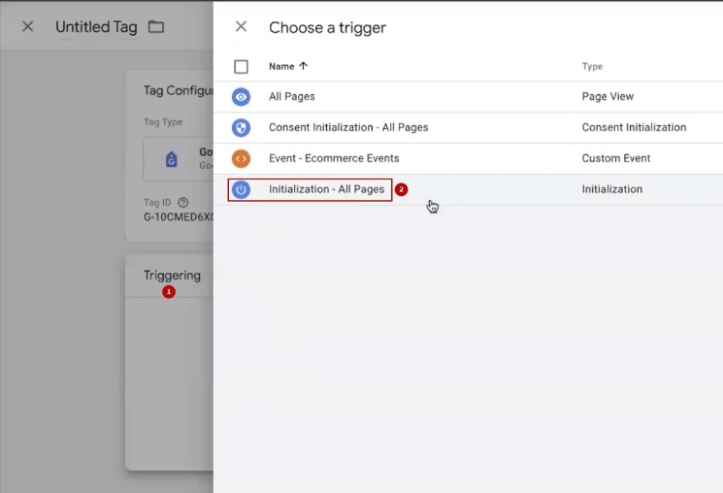Screen dimensions: 723x493
Task: Click the Google tag icon under Tag Type
Action: 172,159
